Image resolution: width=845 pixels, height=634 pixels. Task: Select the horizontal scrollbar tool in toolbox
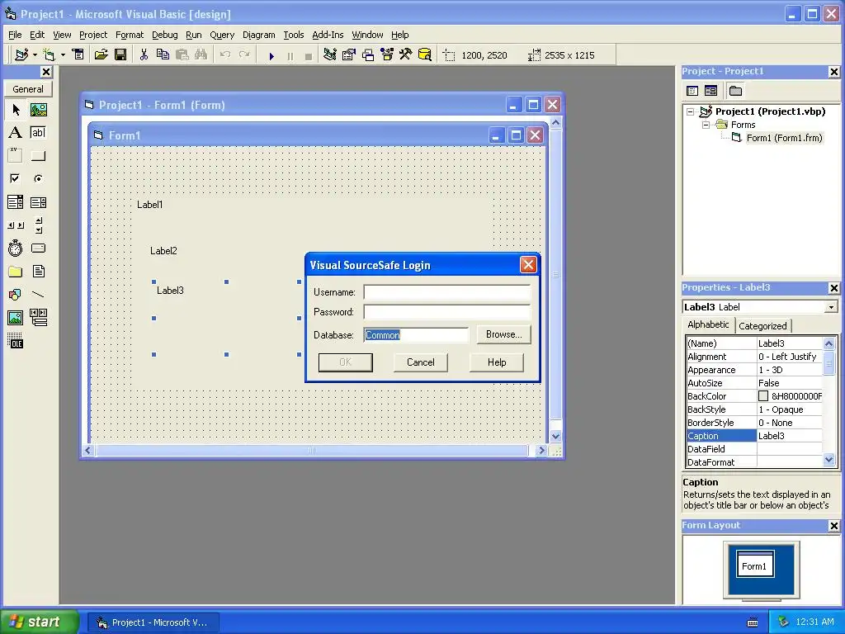(16, 225)
